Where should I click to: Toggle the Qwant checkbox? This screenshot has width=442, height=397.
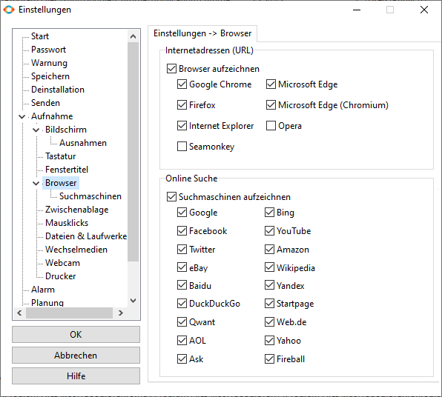pyautogui.click(x=182, y=322)
